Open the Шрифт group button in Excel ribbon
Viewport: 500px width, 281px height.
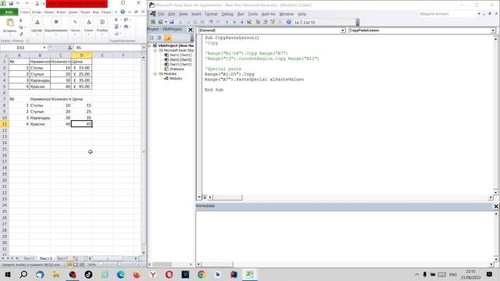[37, 27]
